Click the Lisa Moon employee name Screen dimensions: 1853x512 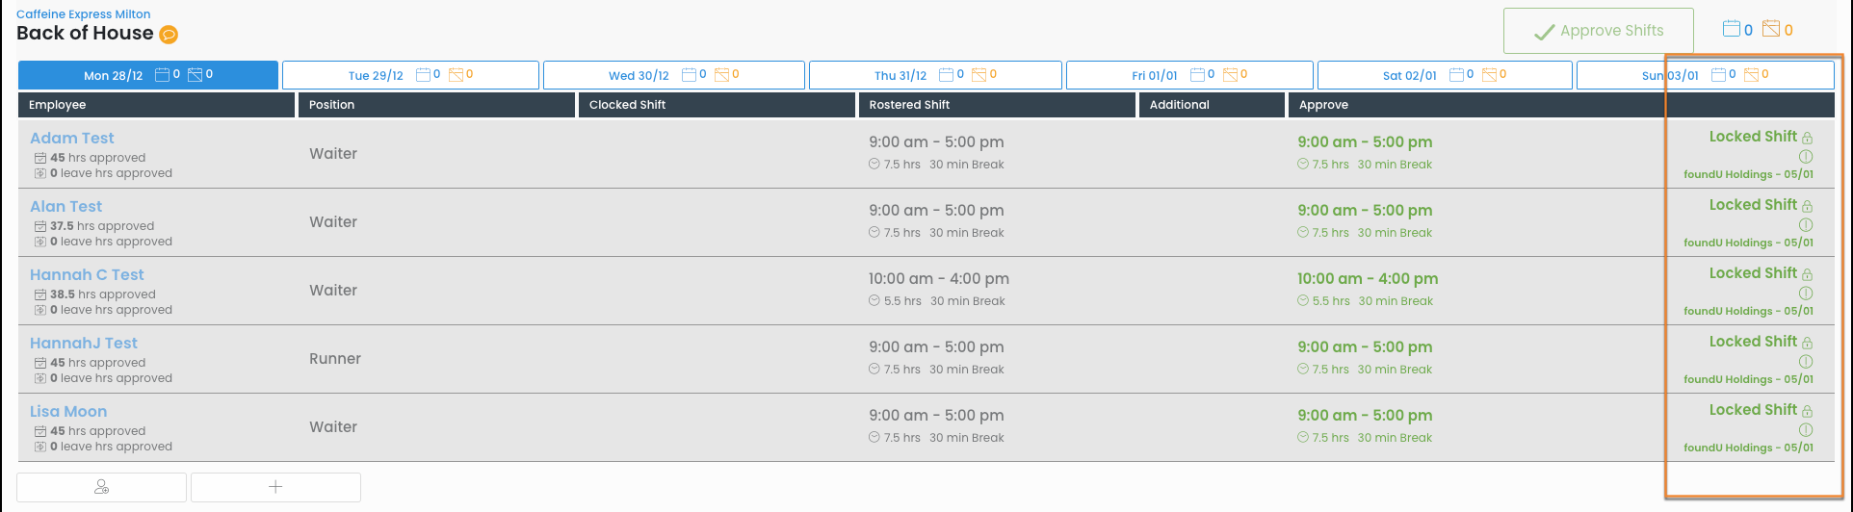tap(68, 412)
